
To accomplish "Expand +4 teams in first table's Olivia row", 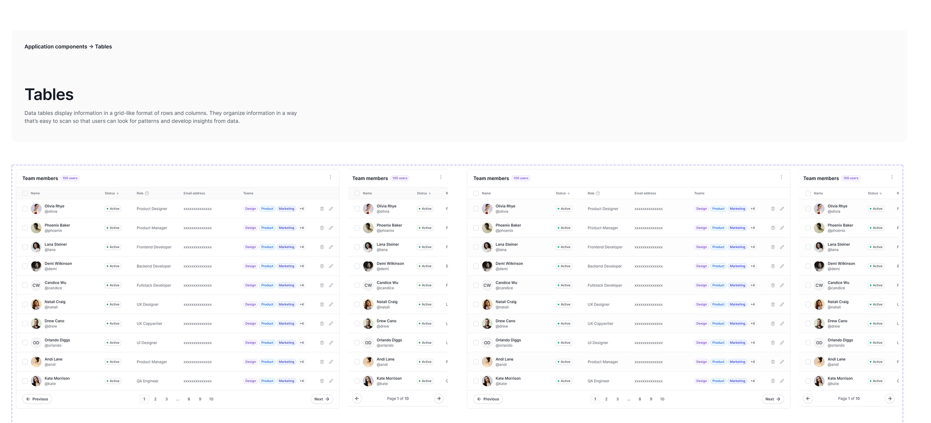I will click(x=302, y=209).
